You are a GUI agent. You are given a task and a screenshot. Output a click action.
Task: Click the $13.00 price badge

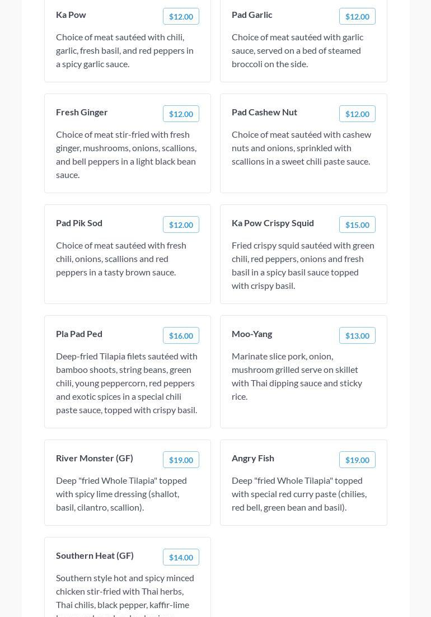point(357,336)
